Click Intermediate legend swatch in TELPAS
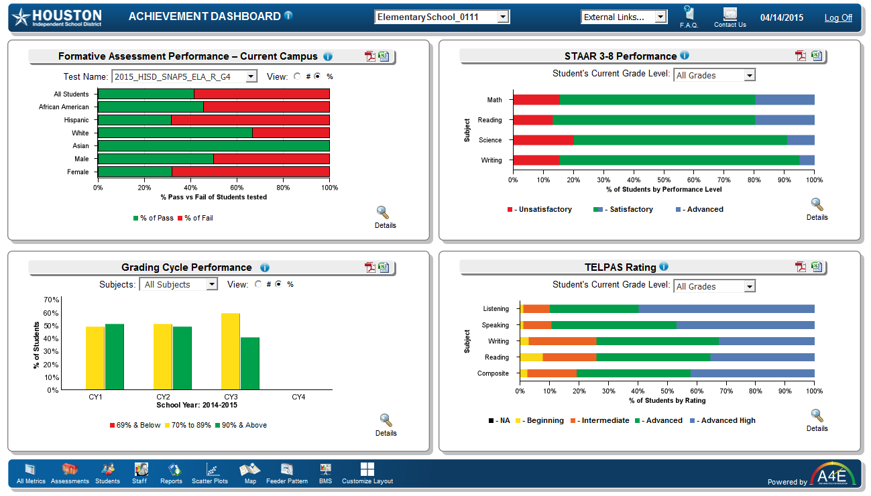Screen dimensions: 871x496 [x=573, y=421]
